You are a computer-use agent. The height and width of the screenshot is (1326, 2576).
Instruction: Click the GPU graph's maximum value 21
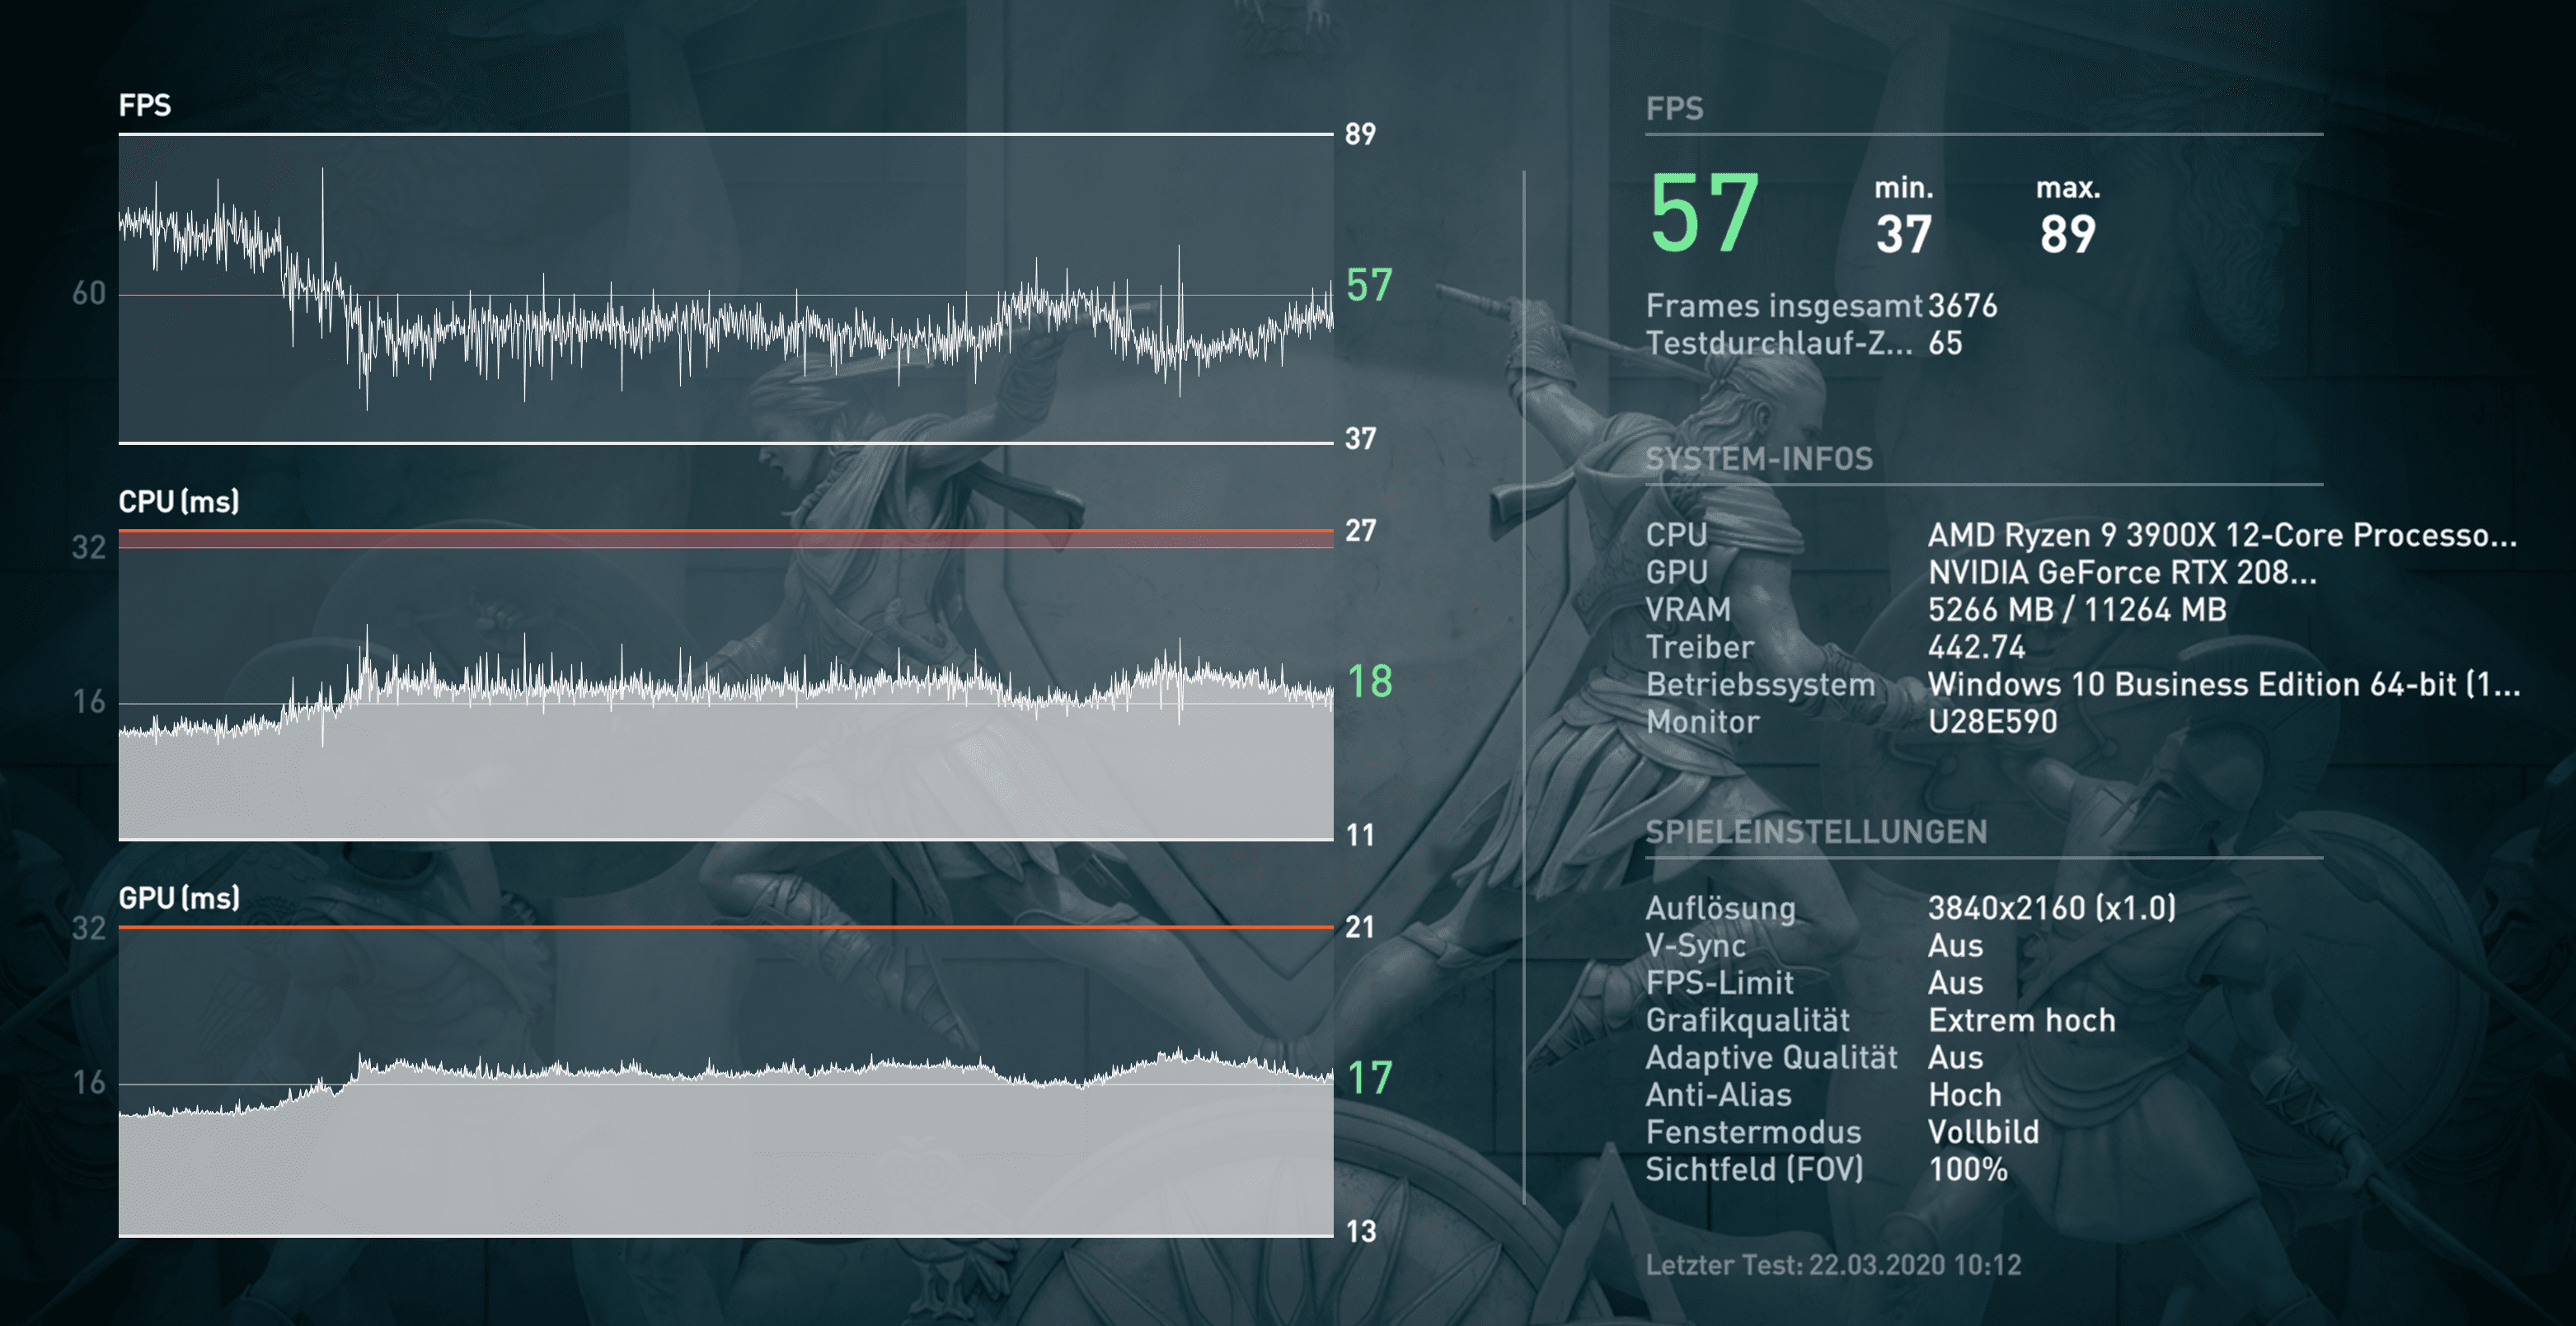(1360, 927)
